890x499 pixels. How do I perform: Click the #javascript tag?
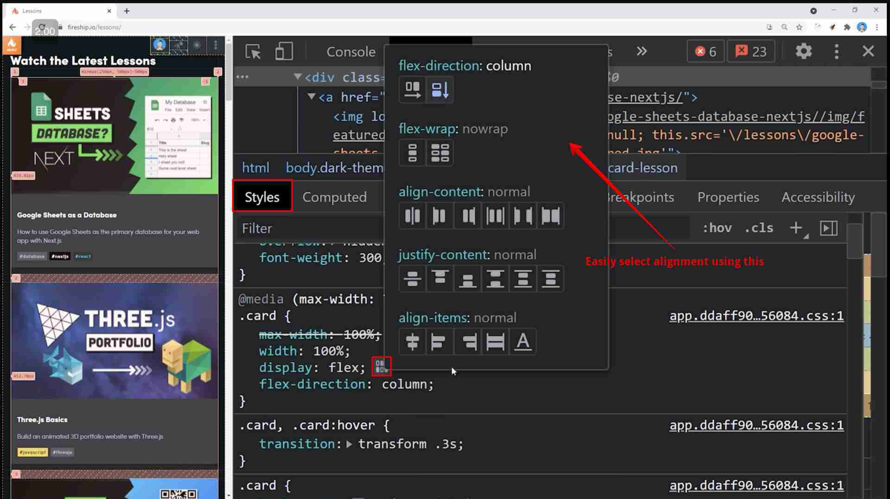(x=32, y=452)
